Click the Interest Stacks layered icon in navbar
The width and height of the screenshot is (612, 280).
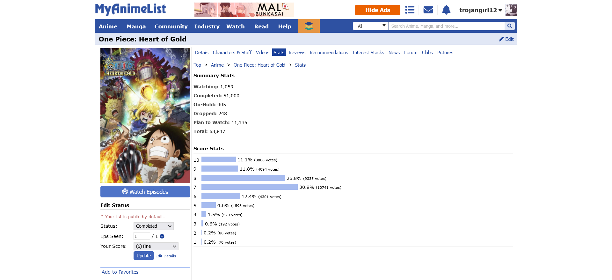tap(309, 26)
